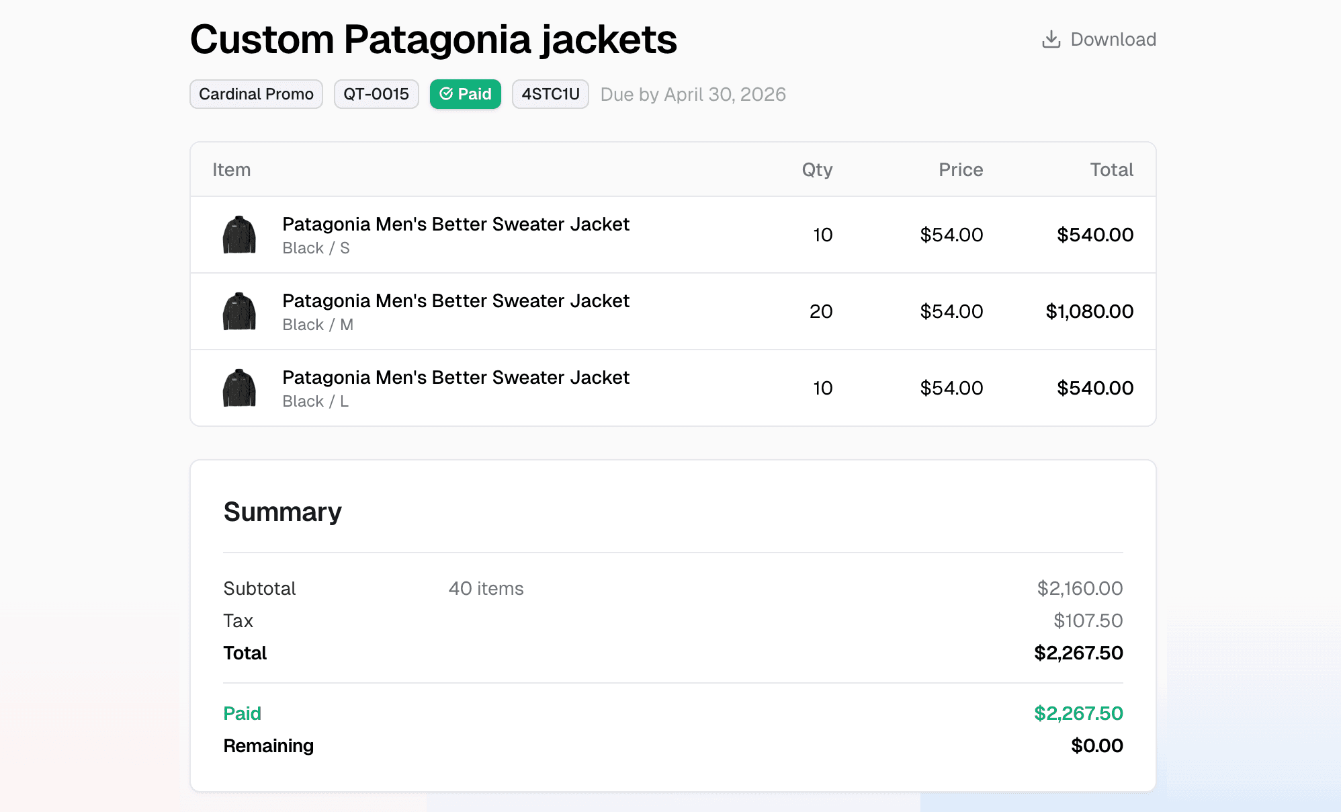Toggle the Item column header selection
1341x812 pixels.
pyautogui.click(x=231, y=169)
